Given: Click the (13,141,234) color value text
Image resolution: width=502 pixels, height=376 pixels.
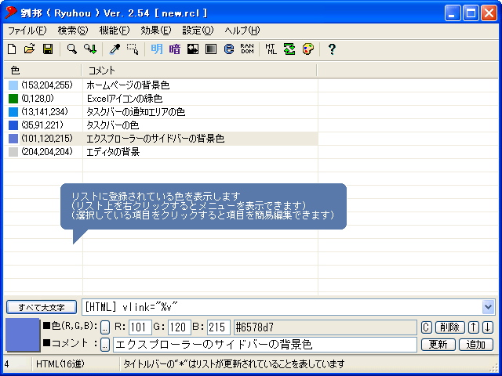Looking at the screenshot, I should click(x=45, y=112).
